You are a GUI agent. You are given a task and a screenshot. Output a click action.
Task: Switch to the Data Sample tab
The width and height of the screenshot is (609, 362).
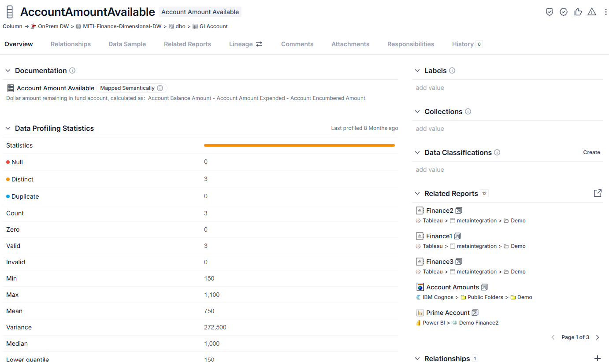point(127,44)
